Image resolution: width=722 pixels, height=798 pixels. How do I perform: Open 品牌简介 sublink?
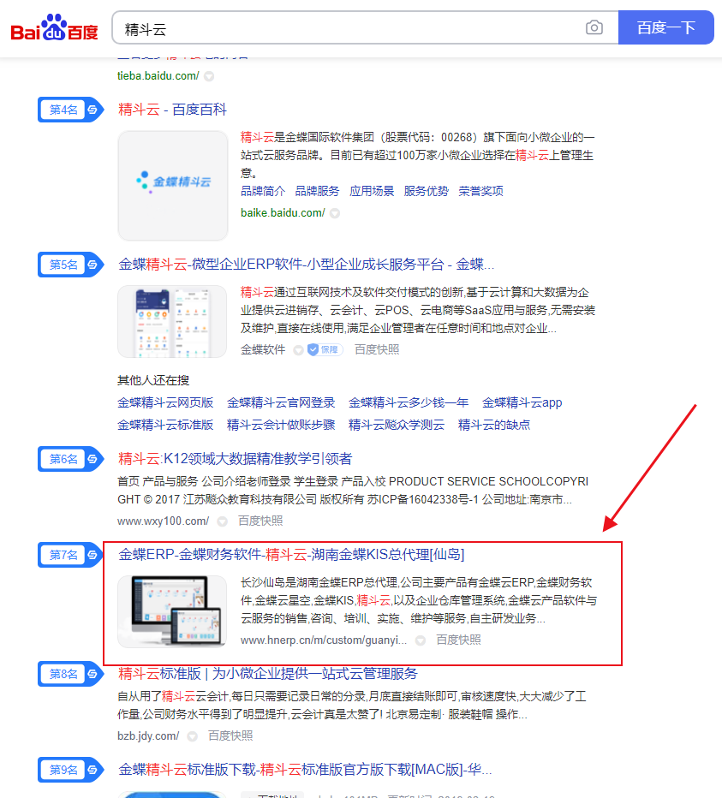263,191
